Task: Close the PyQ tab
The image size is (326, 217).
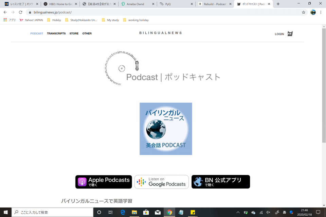Action: 192,4
